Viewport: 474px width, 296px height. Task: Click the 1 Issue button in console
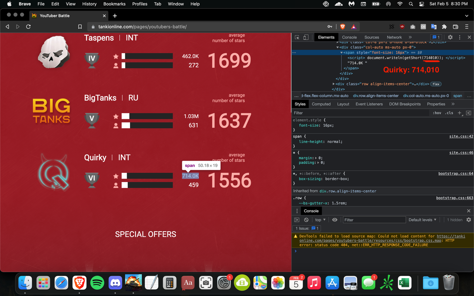(307, 228)
